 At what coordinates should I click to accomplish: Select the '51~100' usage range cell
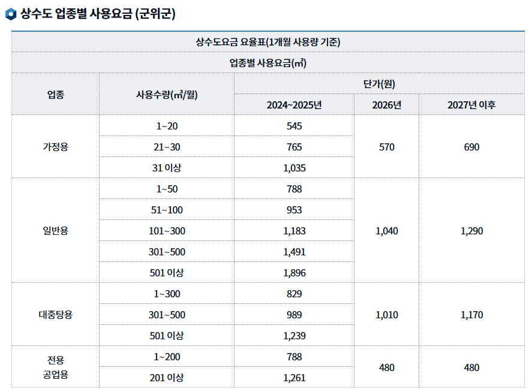(x=167, y=210)
